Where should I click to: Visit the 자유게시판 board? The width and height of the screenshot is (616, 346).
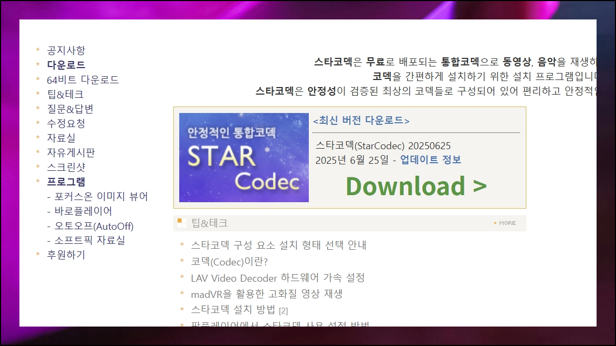(71, 152)
